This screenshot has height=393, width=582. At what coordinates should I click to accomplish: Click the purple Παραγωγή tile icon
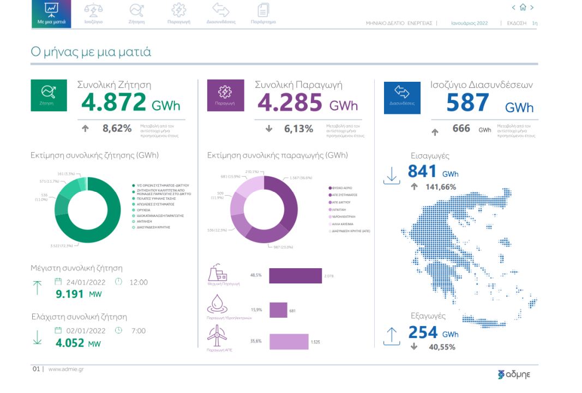pyautogui.click(x=225, y=95)
